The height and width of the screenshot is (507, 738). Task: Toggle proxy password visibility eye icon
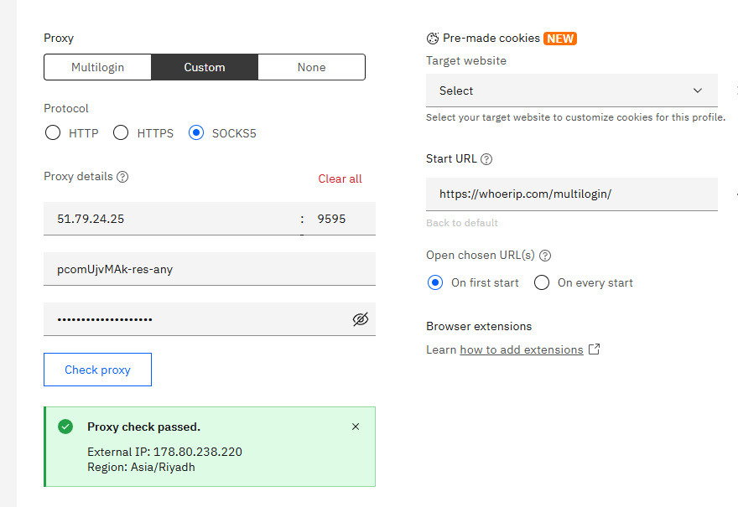[x=361, y=319]
